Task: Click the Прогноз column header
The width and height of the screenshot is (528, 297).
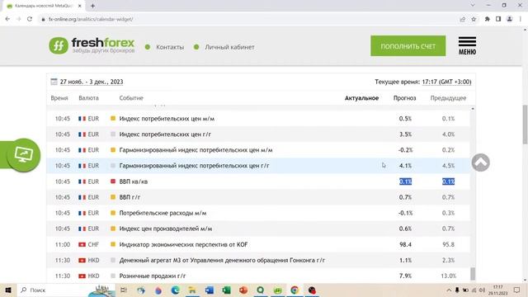Action: 404,98
